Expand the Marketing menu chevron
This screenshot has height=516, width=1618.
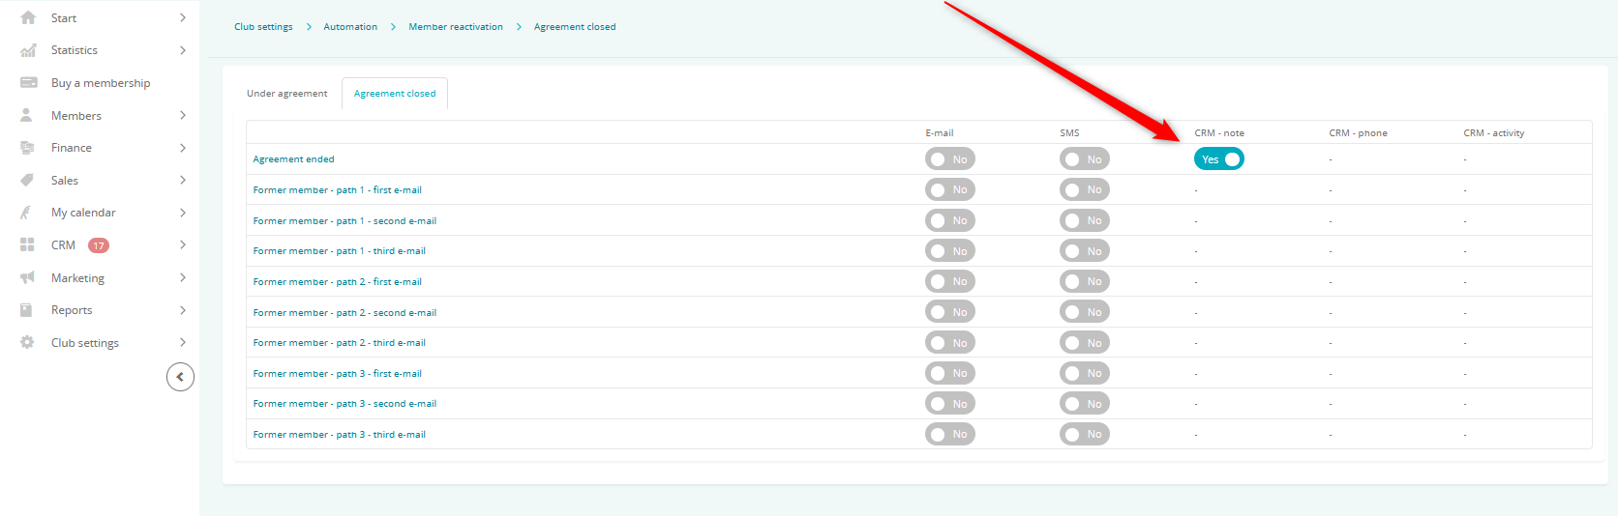coord(183,277)
